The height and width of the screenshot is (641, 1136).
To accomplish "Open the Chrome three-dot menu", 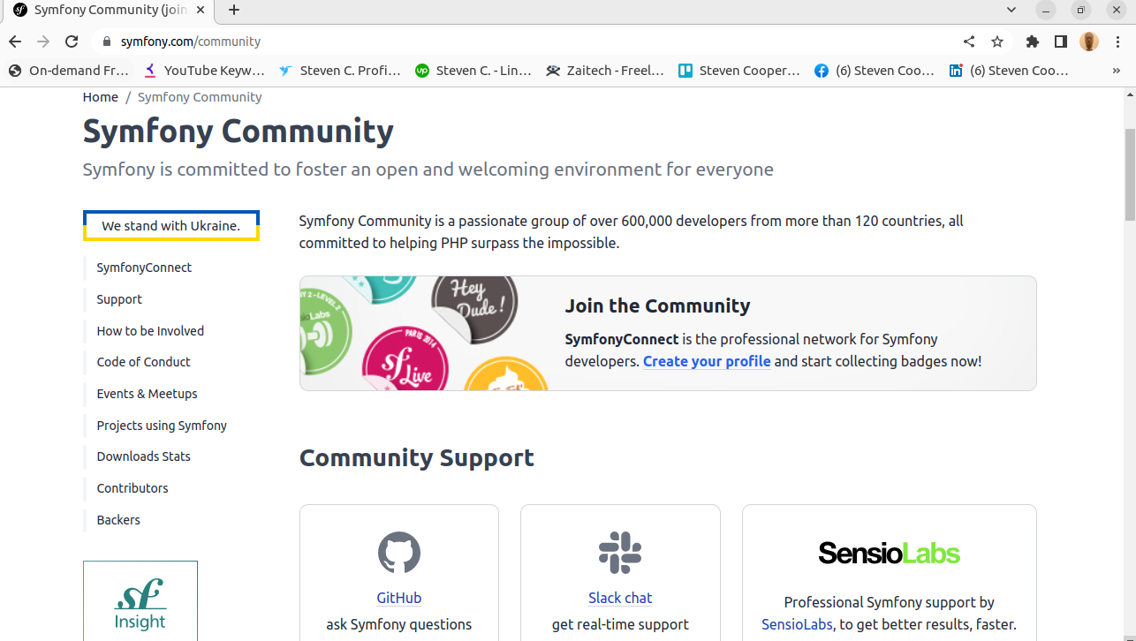I will tap(1118, 41).
